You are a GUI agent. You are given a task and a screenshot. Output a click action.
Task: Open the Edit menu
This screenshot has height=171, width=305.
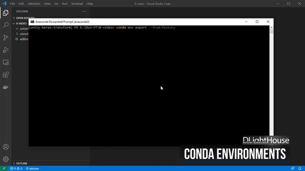pos(21,4)
